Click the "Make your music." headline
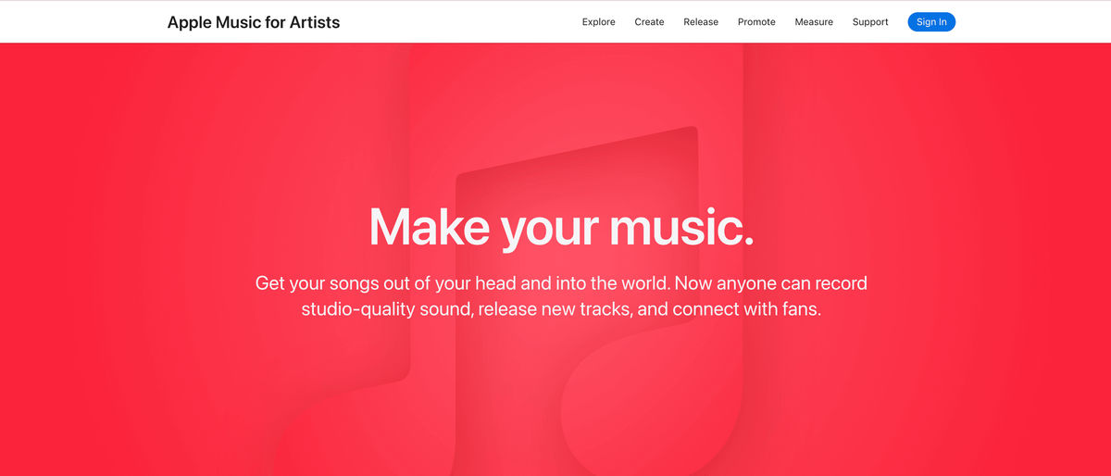This screenshot has height=476, width=1111. tap(561, 227)
